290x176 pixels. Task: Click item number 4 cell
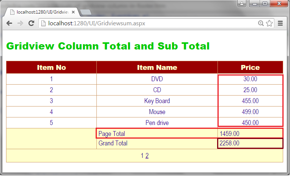coord(51,112)
